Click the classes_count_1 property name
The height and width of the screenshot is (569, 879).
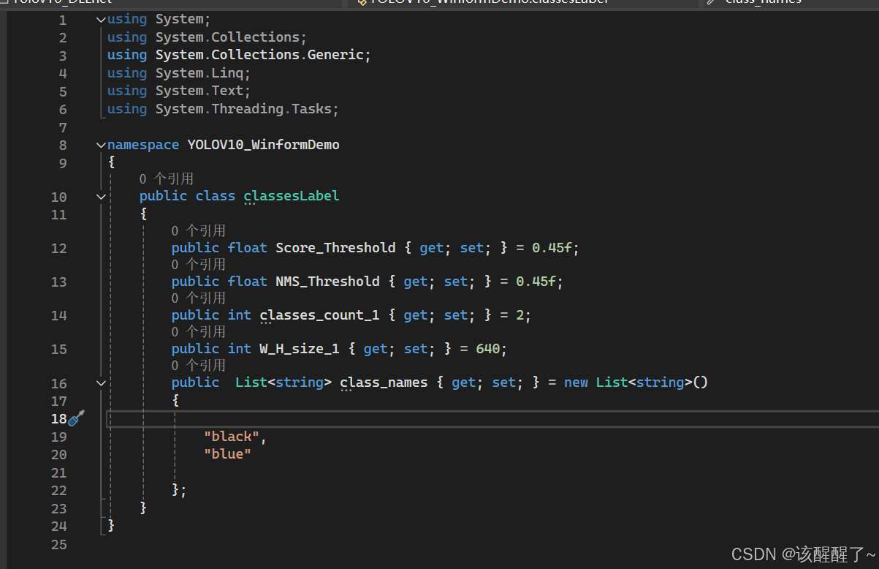[319, 315]
